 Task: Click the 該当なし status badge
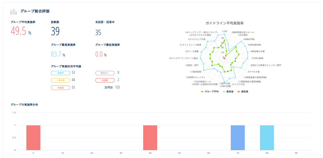click(x=105, y=73)
